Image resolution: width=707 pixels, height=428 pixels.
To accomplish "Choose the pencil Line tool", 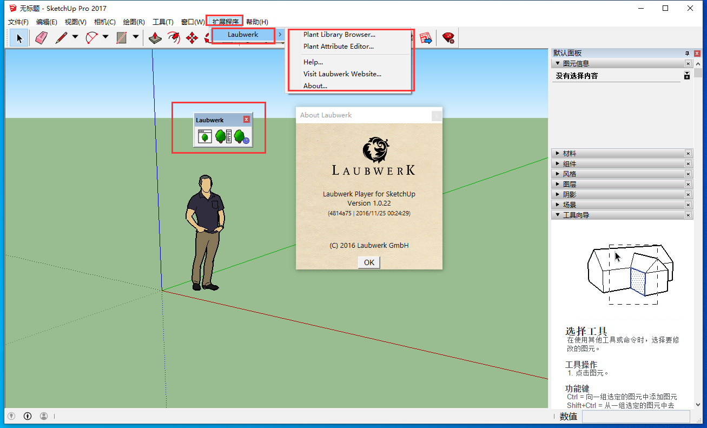I will 61,38.
